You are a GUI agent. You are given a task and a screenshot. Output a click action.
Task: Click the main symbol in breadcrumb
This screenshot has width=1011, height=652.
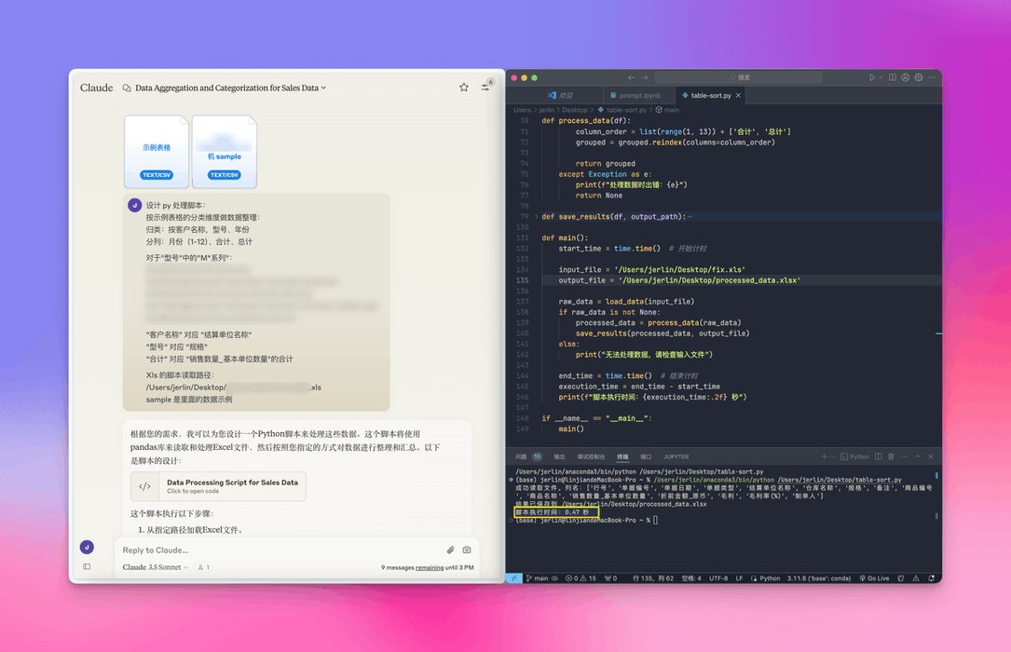click(668, 110)
